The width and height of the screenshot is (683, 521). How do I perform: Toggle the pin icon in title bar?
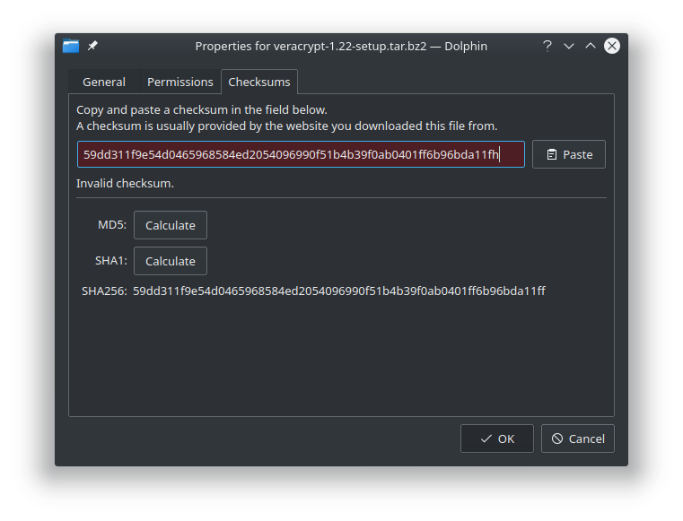(x=92, y=46)
